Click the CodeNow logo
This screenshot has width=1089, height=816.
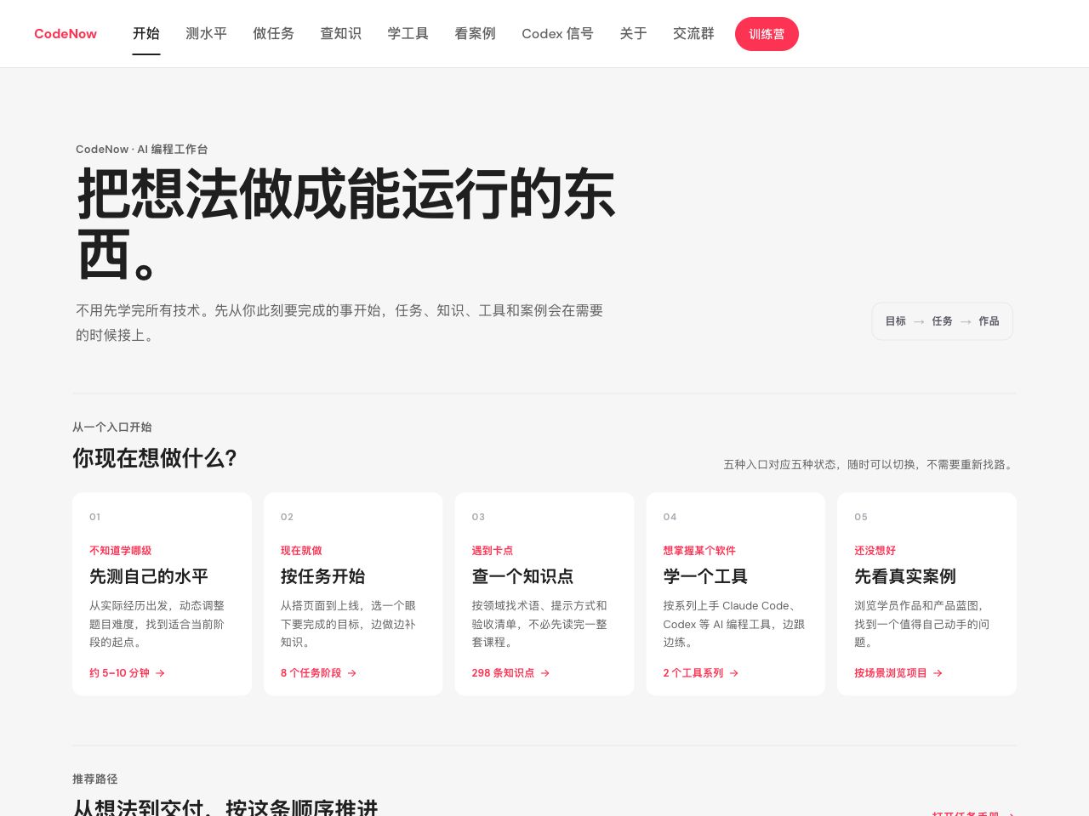click(x=66, y=34)
